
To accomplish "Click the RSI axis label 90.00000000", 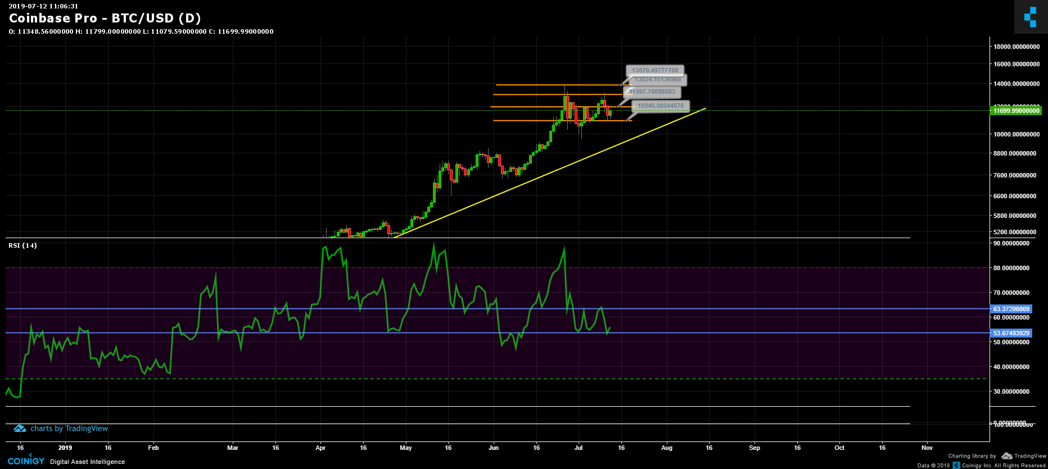I will pyautogui.click(x=1011, y=243).
